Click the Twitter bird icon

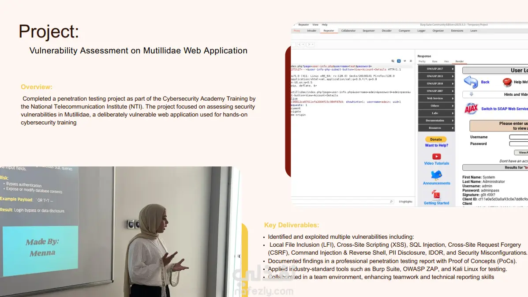(x=436, y=175)
